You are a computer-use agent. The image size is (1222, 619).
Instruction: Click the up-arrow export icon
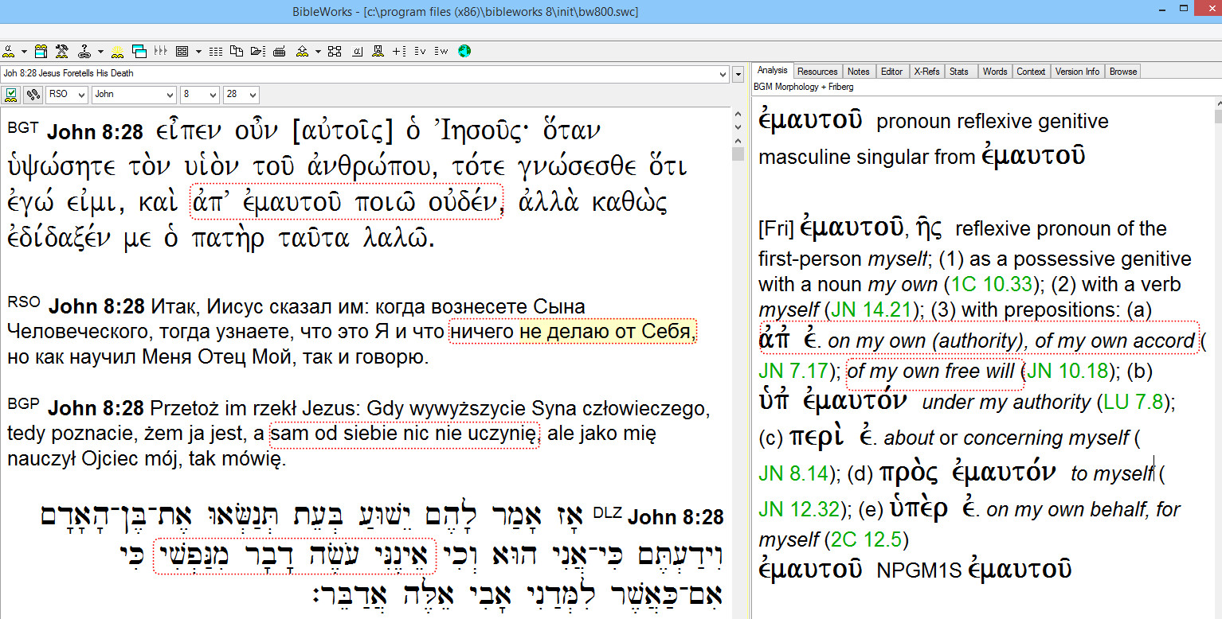(x=302, y=52)
